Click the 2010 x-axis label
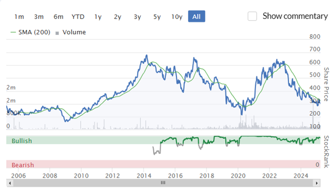Screen dimensions: 334x189 (81, 176)
